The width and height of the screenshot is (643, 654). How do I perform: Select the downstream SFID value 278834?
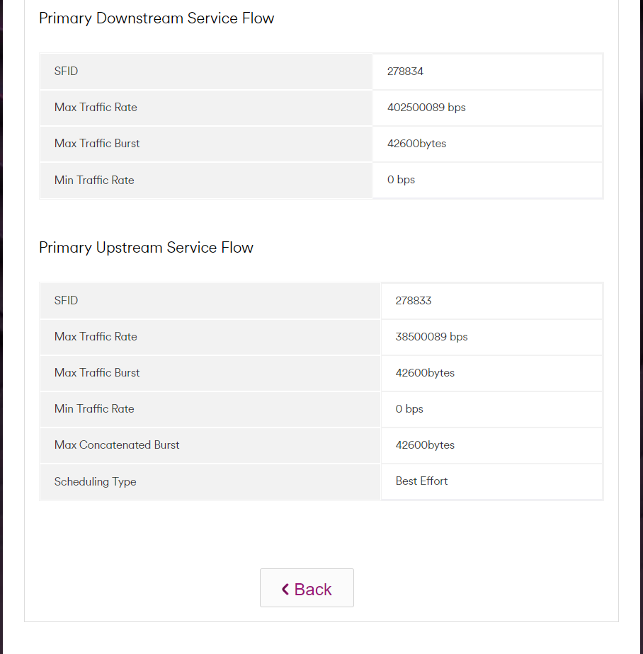tap(405, 71)
